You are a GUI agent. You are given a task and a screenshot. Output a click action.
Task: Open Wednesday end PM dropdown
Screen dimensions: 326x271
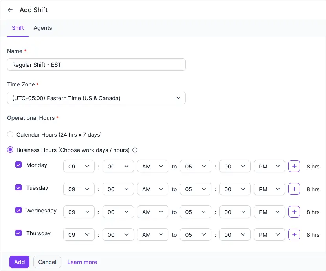269,212
